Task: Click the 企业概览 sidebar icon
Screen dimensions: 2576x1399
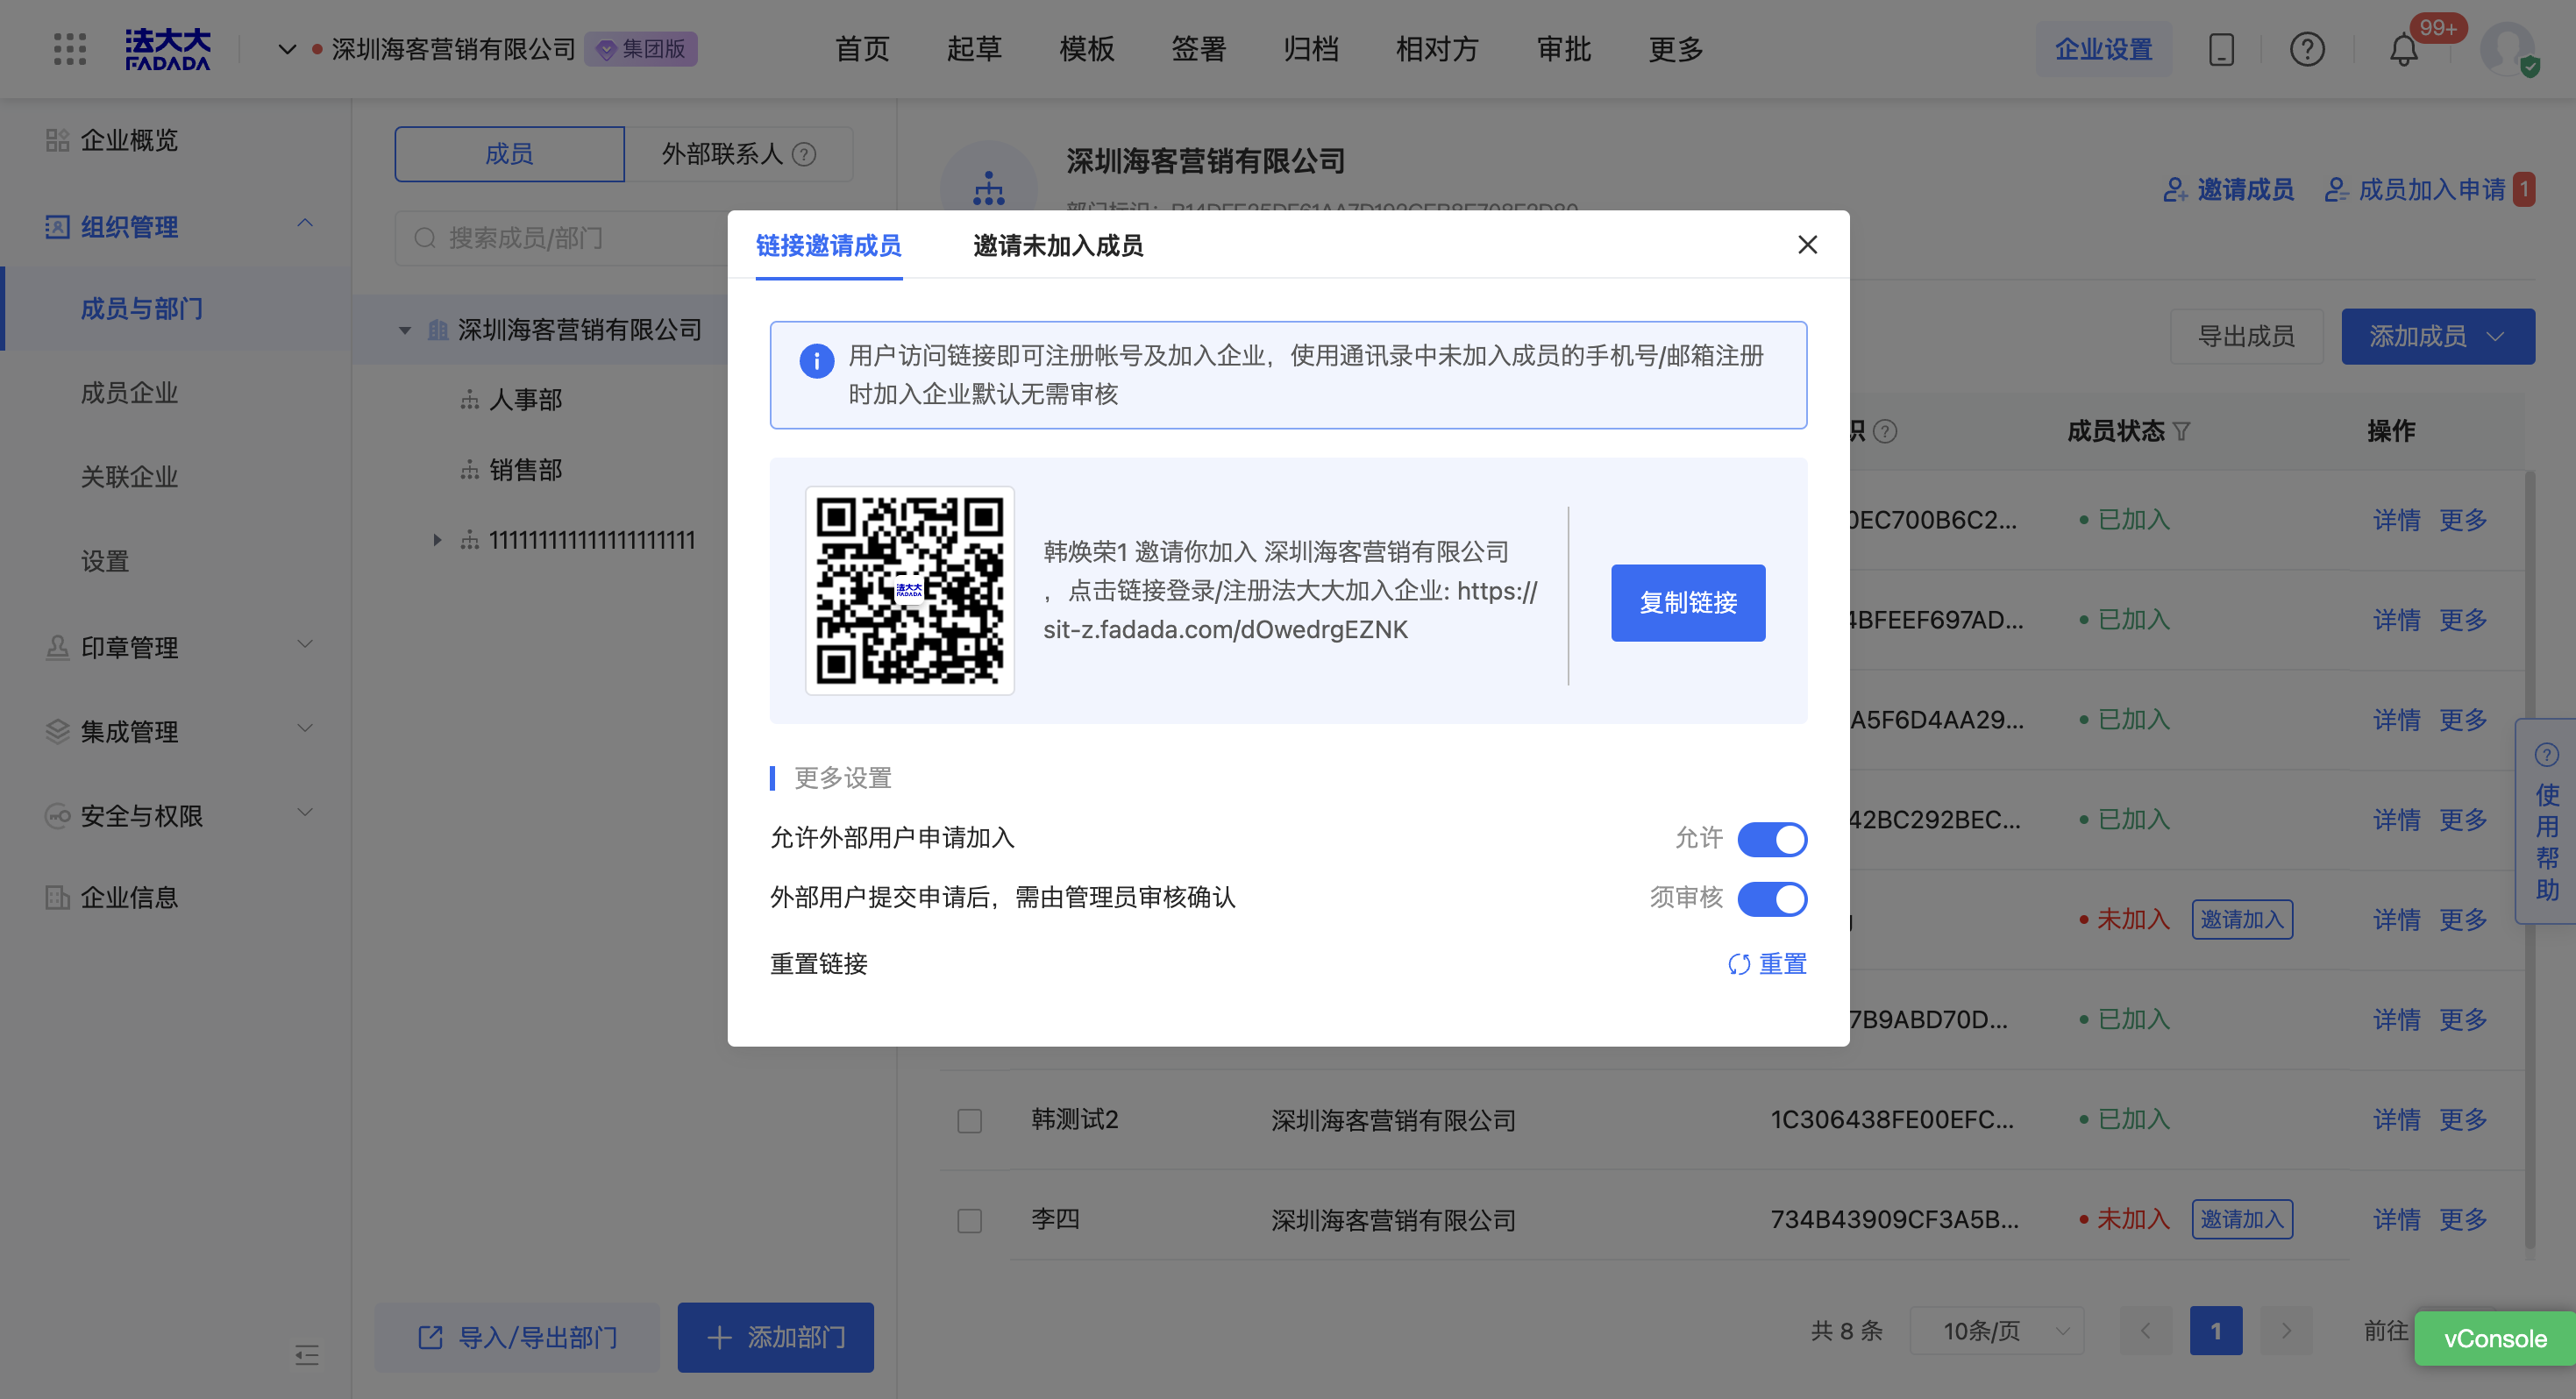Action: [57, 140]
